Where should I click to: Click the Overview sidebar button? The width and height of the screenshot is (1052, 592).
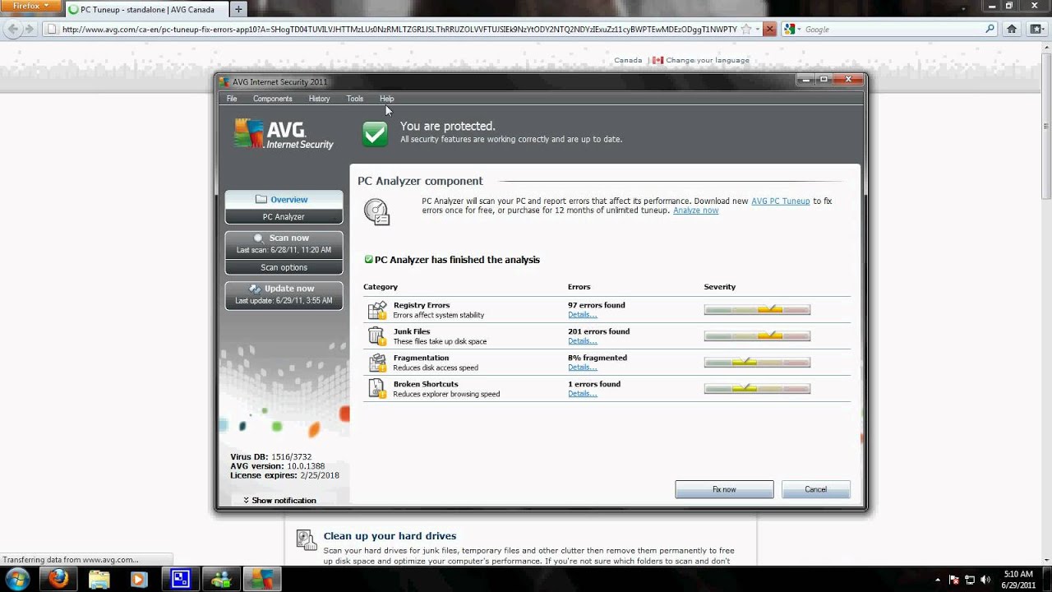coord(284,199)
